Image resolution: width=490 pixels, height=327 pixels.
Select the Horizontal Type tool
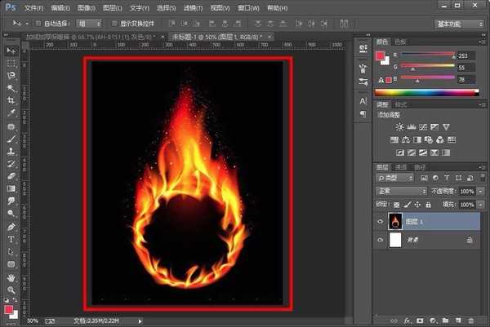(x=11, y=240)
